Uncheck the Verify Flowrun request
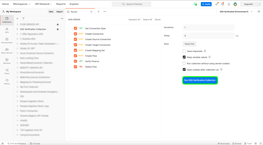 click(x=75, y=61)
